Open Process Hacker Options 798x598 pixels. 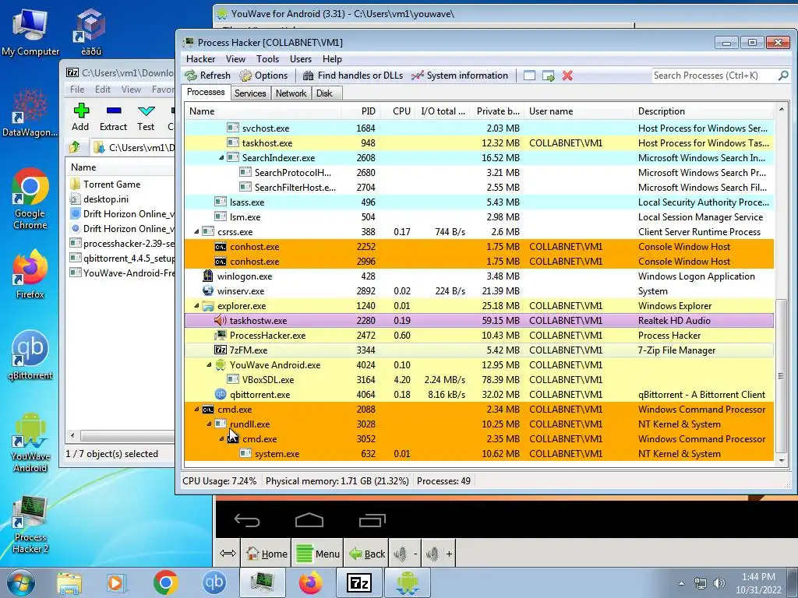[263, 76]
